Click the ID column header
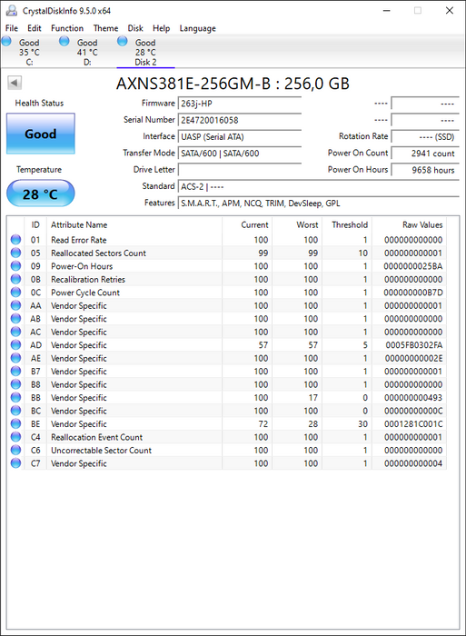This screenshot has width=466, height=636. pyautogui.click(x=35, y=224)
